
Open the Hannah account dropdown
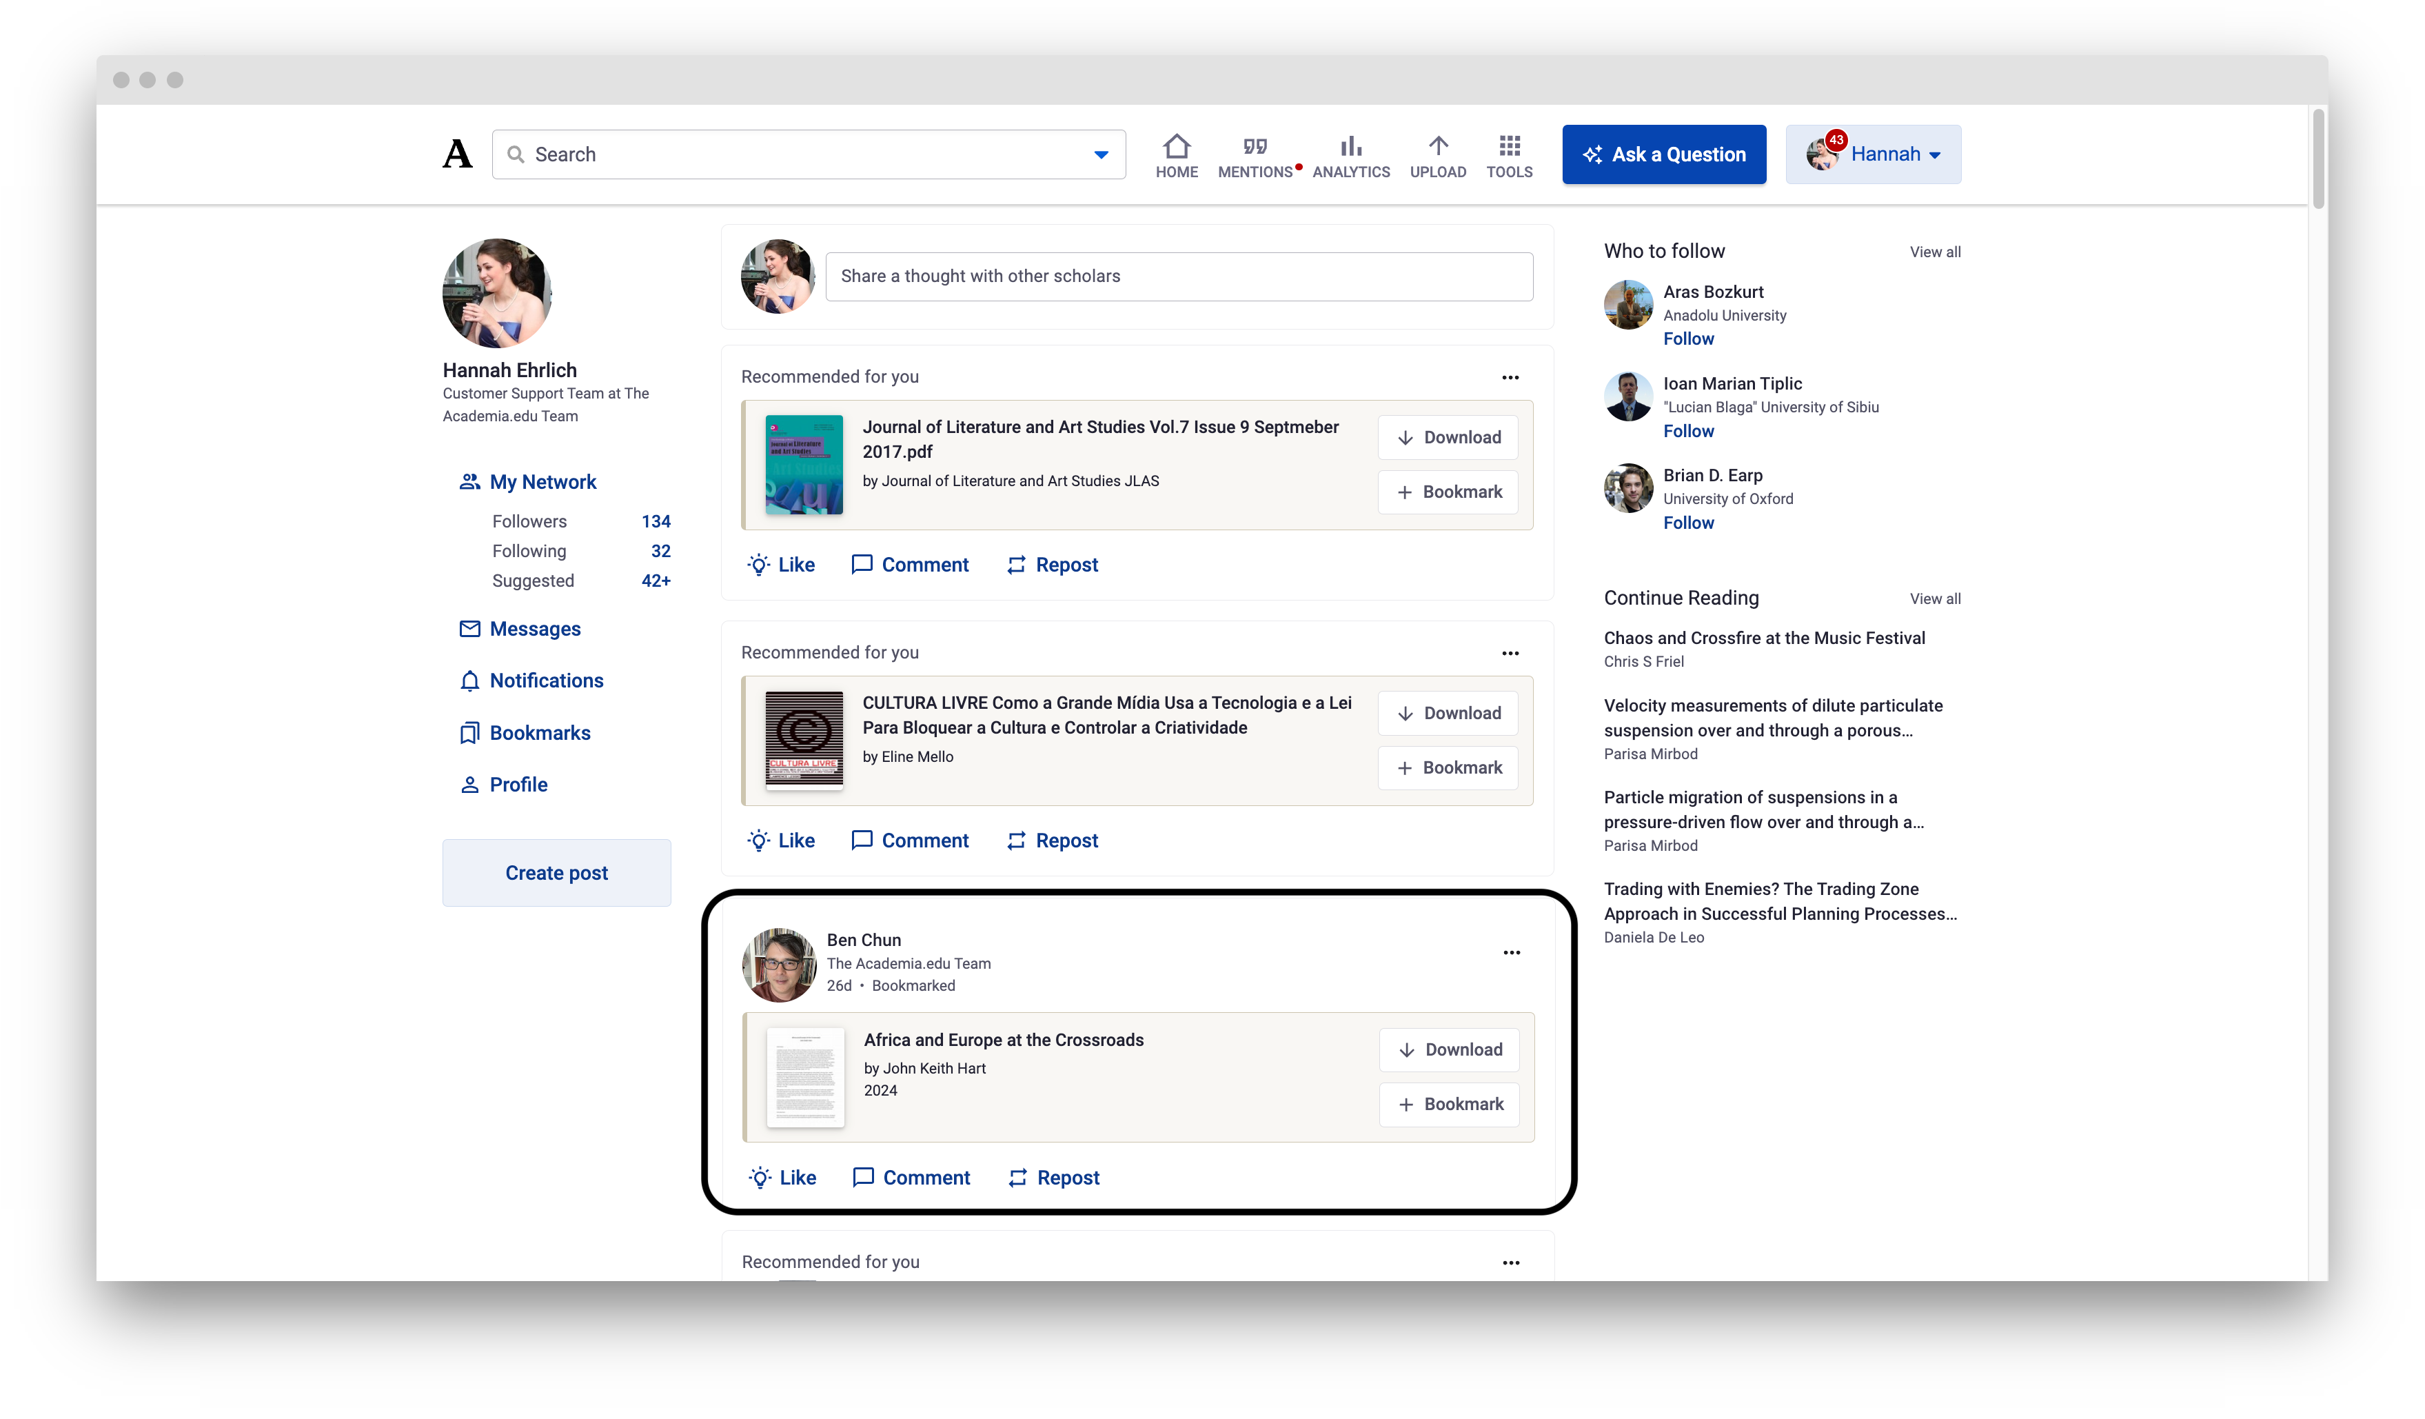[x=1873, y=154]
